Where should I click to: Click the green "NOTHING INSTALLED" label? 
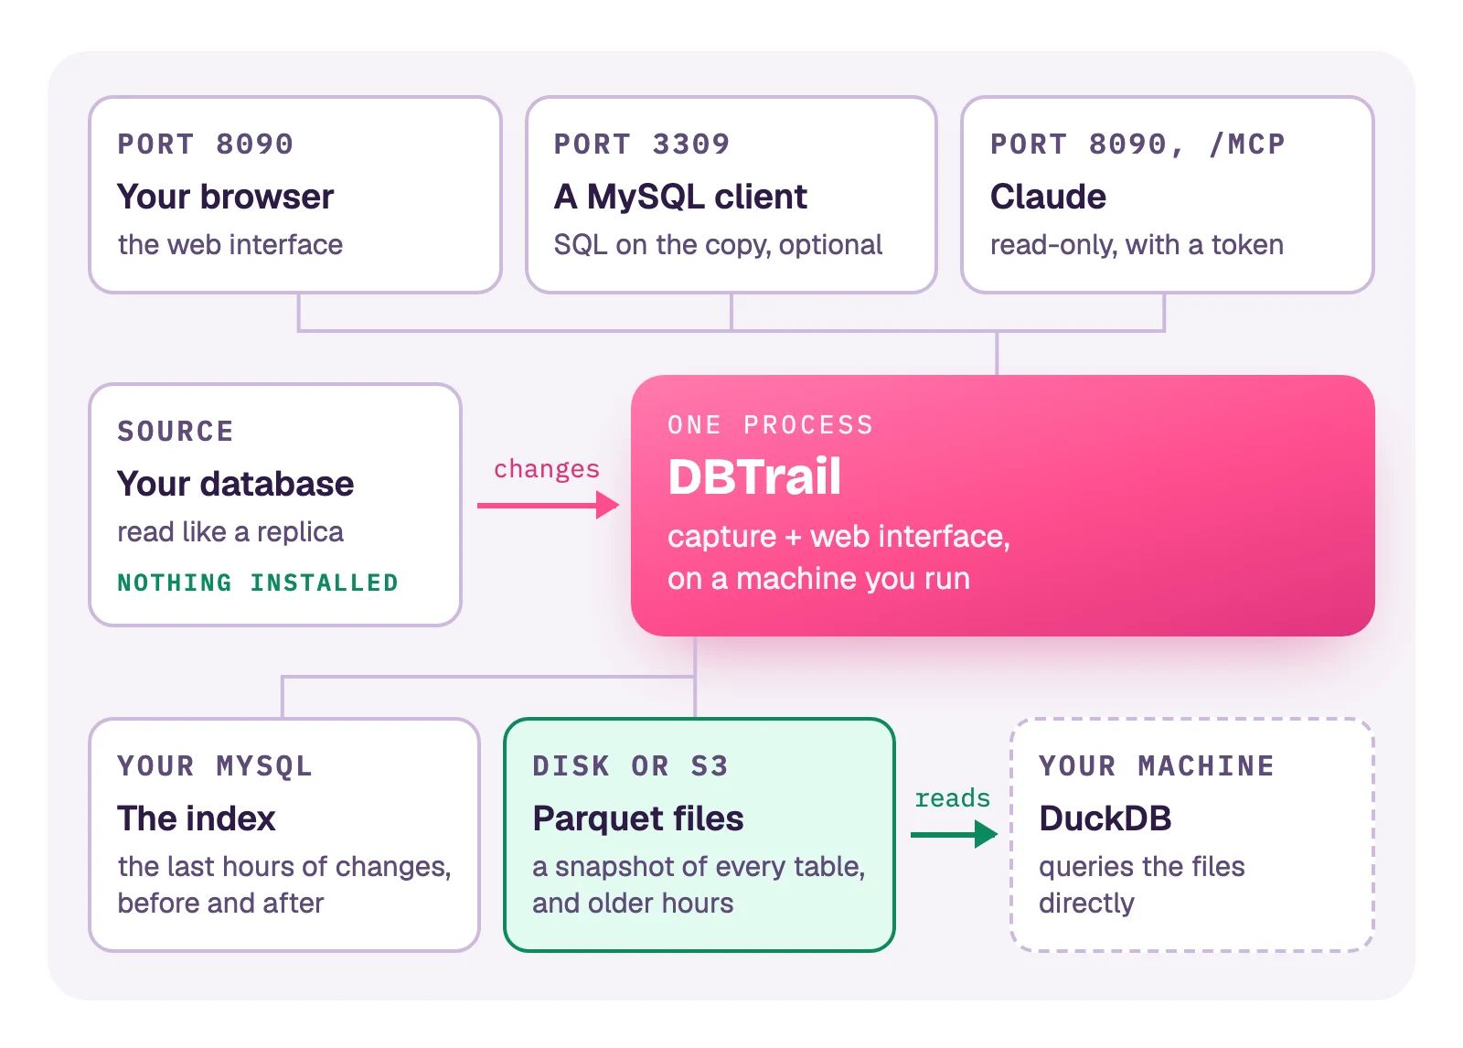pyautogui.click(x=258, y=583)
